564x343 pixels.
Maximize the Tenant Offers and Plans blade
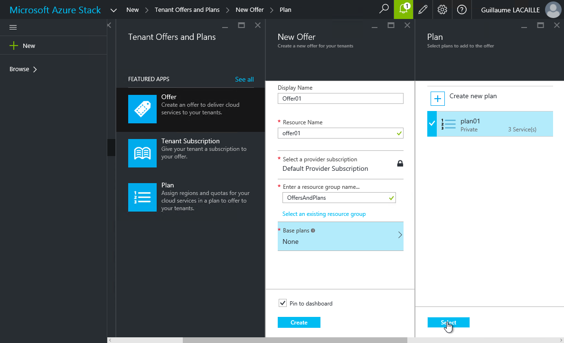(241, 25)
